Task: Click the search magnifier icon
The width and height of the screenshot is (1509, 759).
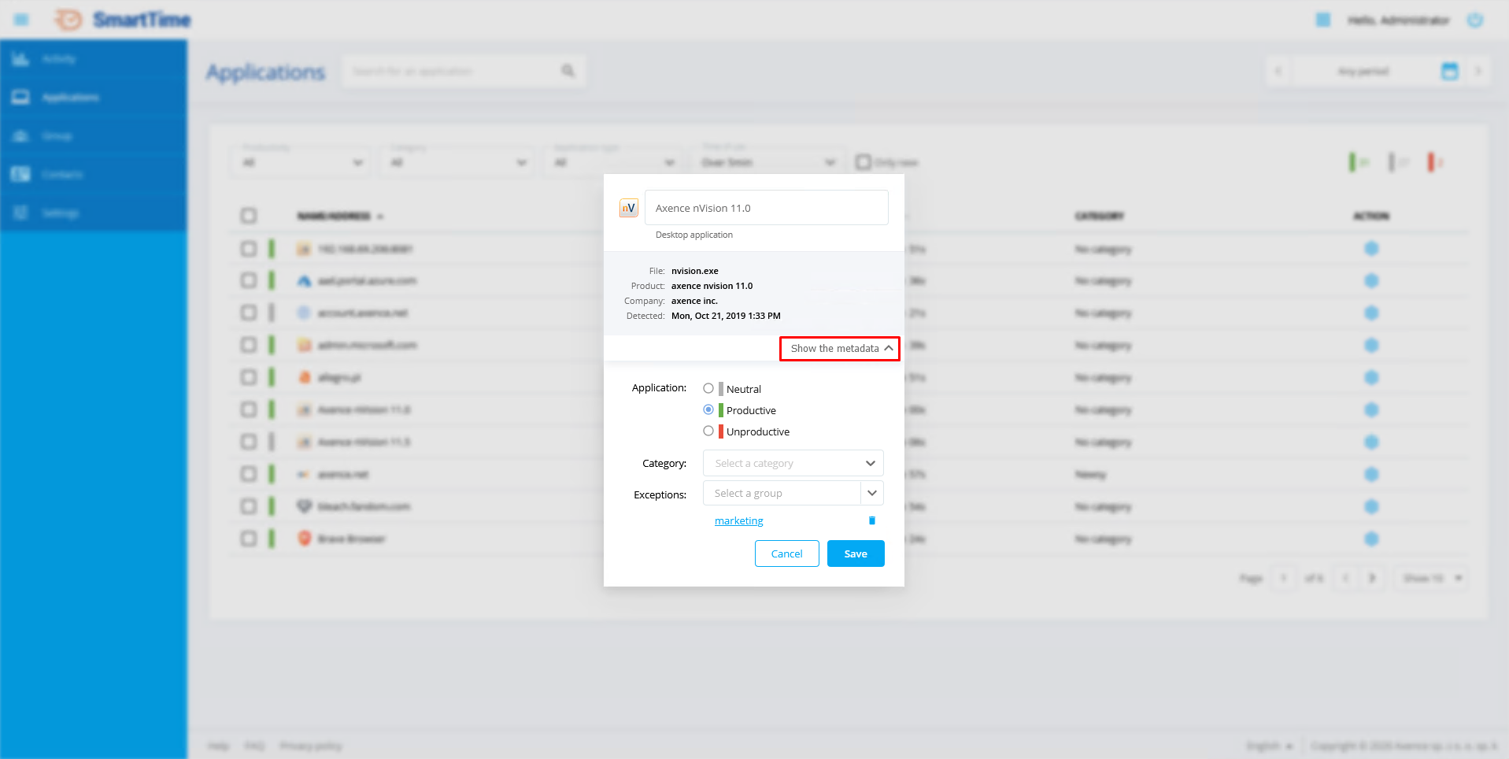Action: pos(568,72)
